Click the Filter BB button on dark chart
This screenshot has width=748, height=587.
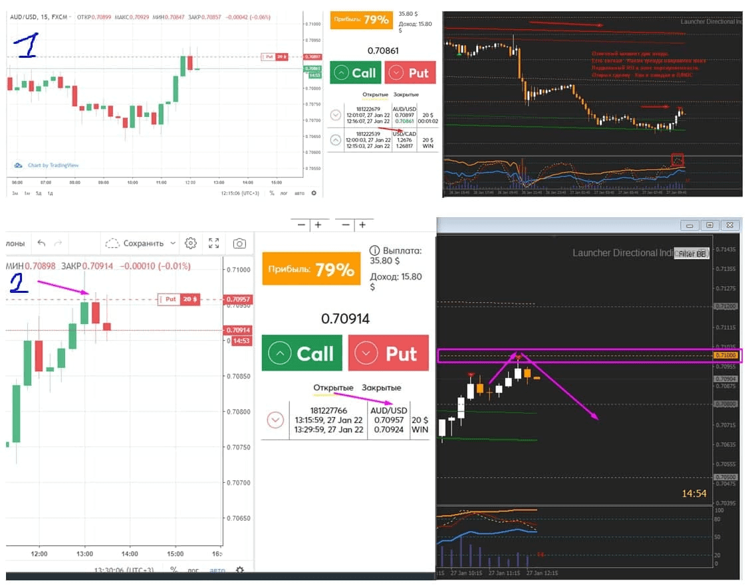[691, 253]
